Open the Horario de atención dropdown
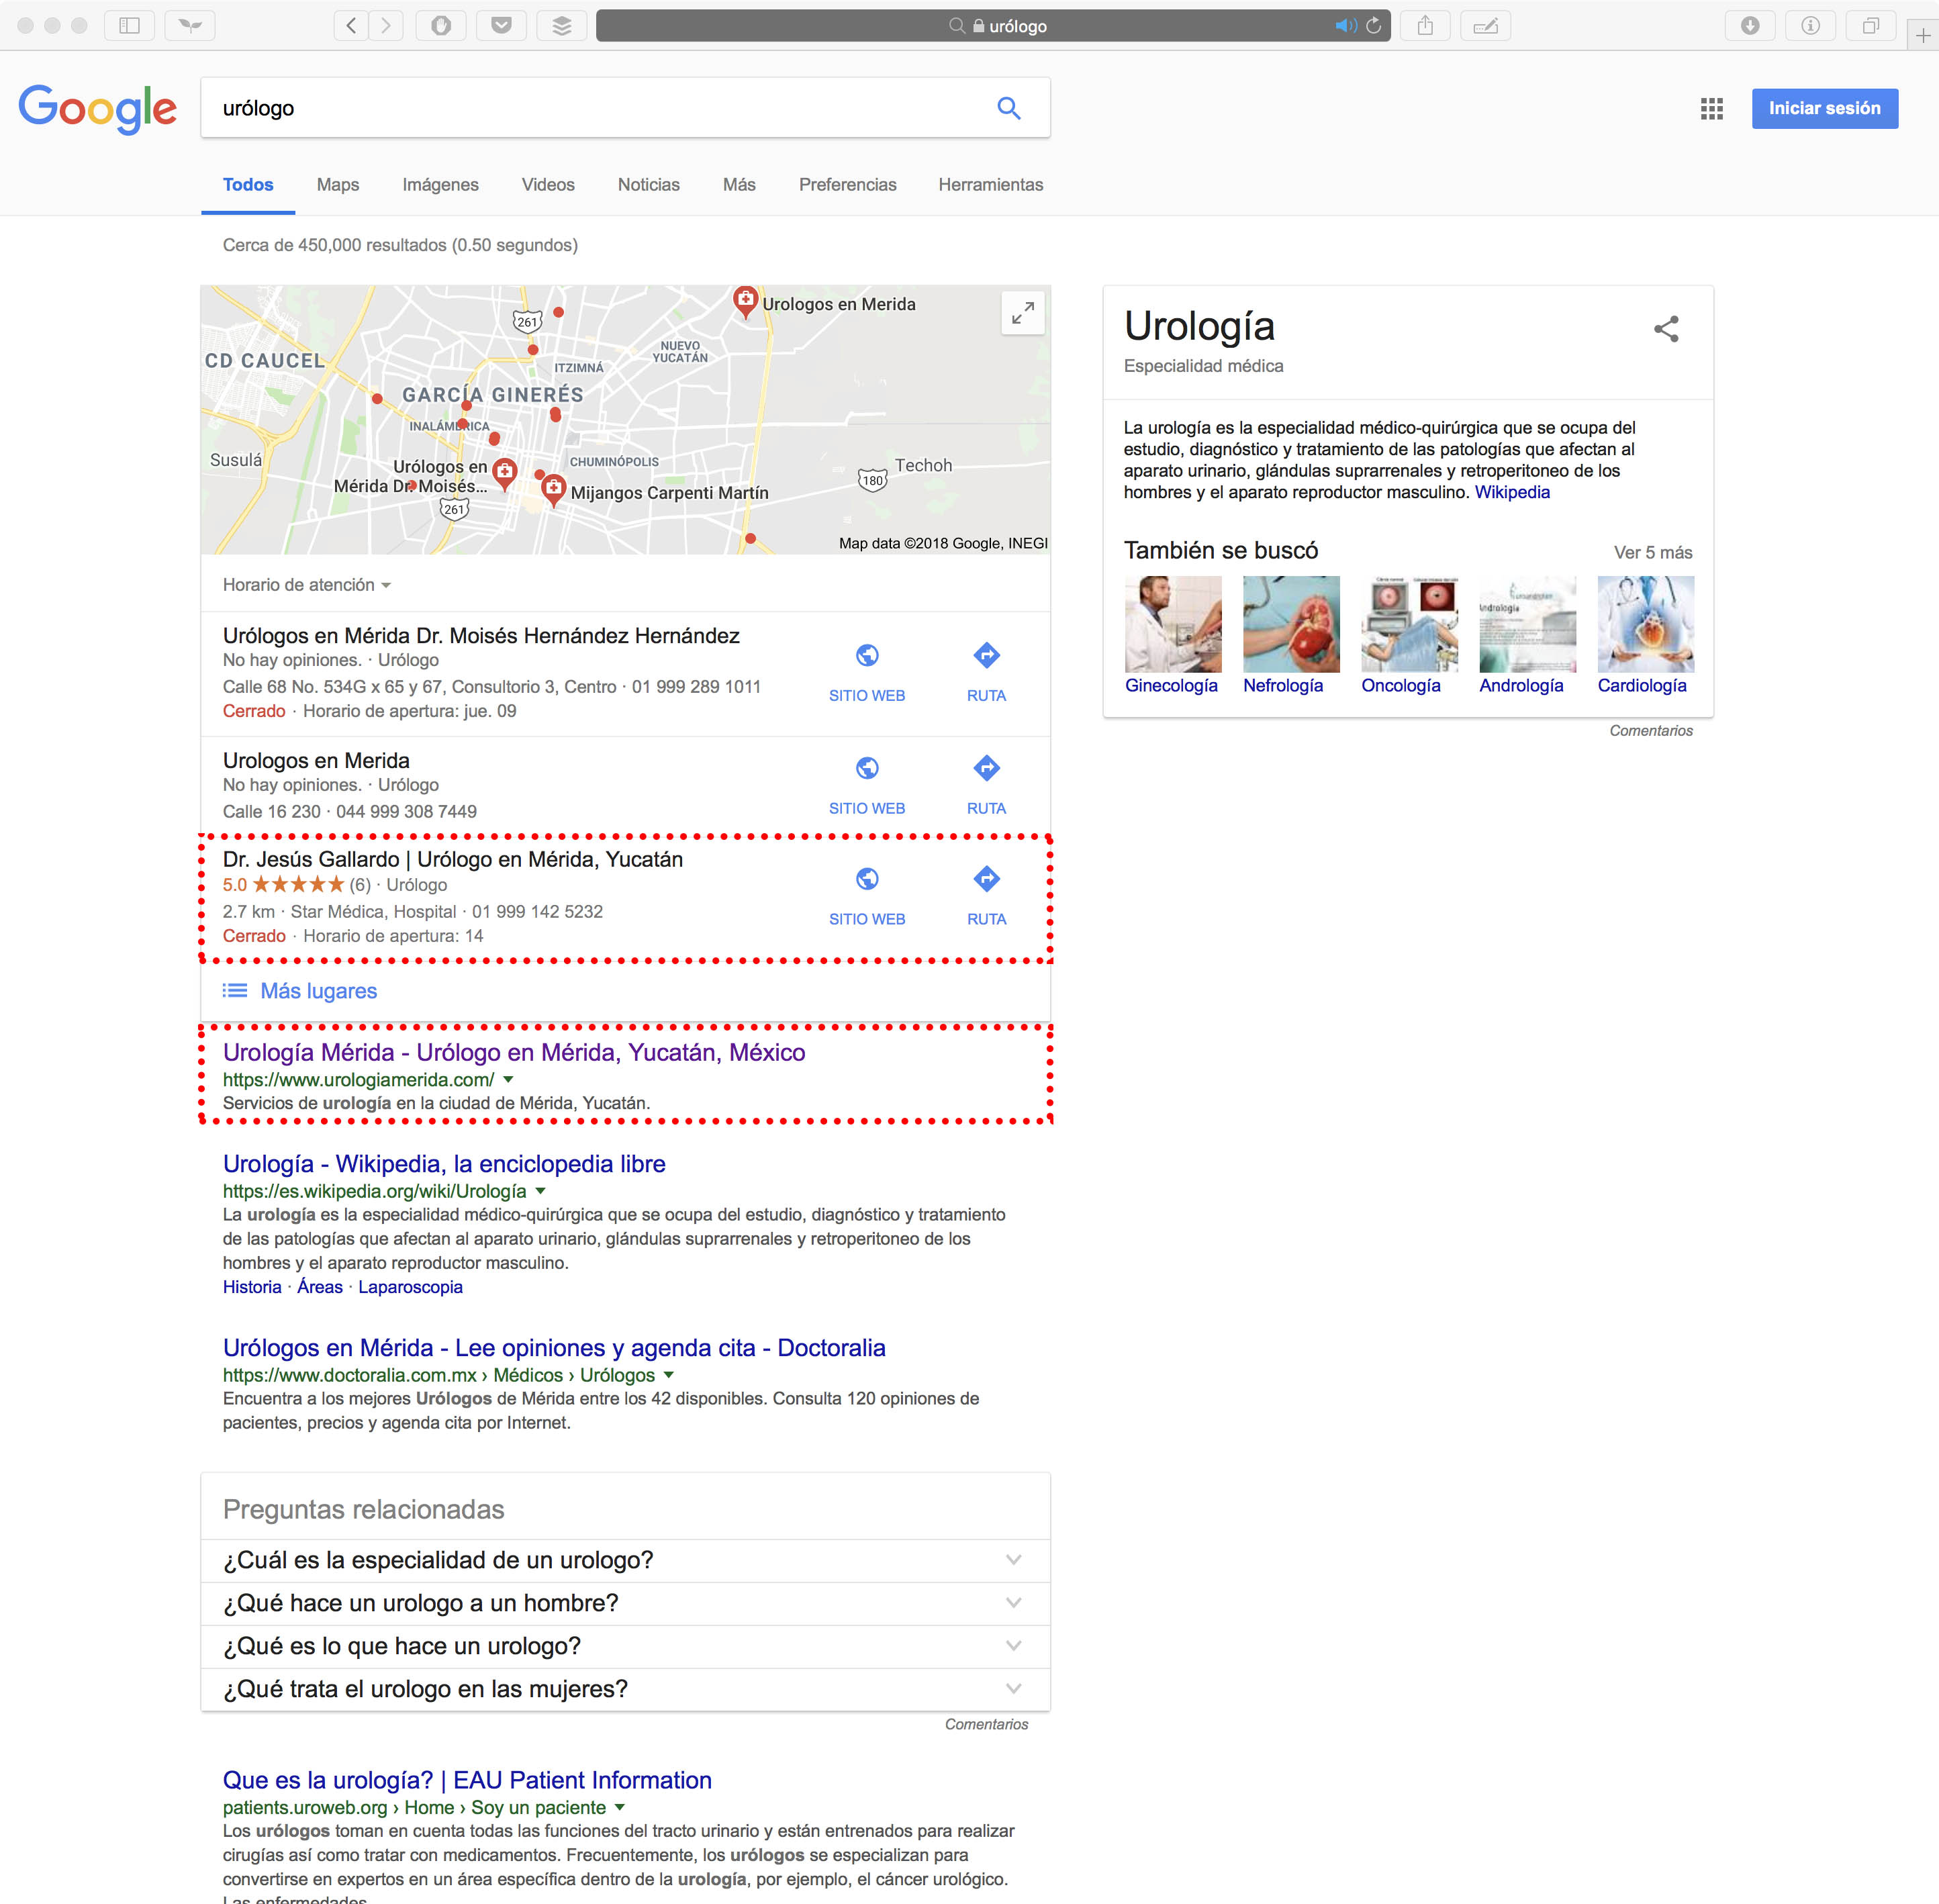This screenshot has height=1904, width=1939. click(x=306, y=585)
